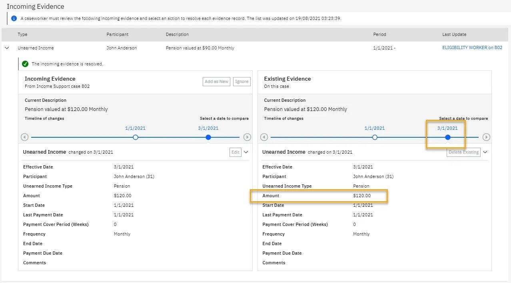Click the period value '1/1/2021 -' in the table row
Image resolution: width=511 pixels, height=283 pixels.
[384, 48]
